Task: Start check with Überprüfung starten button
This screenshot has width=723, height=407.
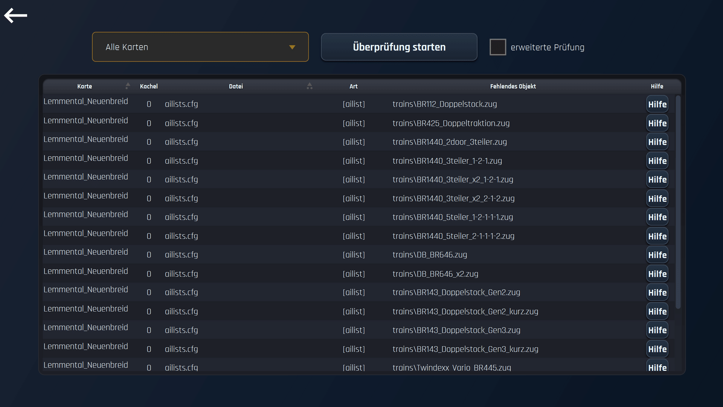Action: coord(399,47)
